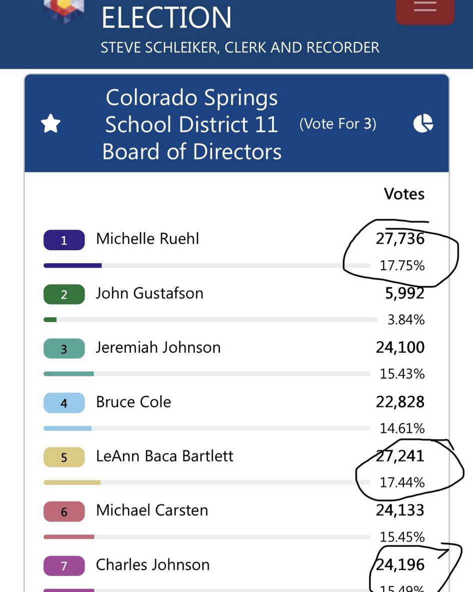Click Bruce Cole's 22,828 vote count
The width and height of the screenshot is (473, 592).
point(400,402)
